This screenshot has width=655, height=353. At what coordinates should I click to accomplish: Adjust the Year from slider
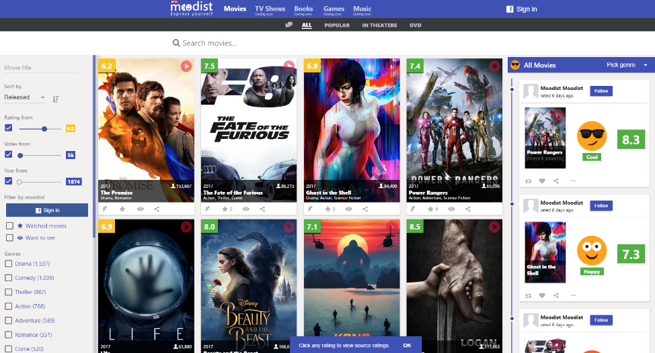point(40,182)
